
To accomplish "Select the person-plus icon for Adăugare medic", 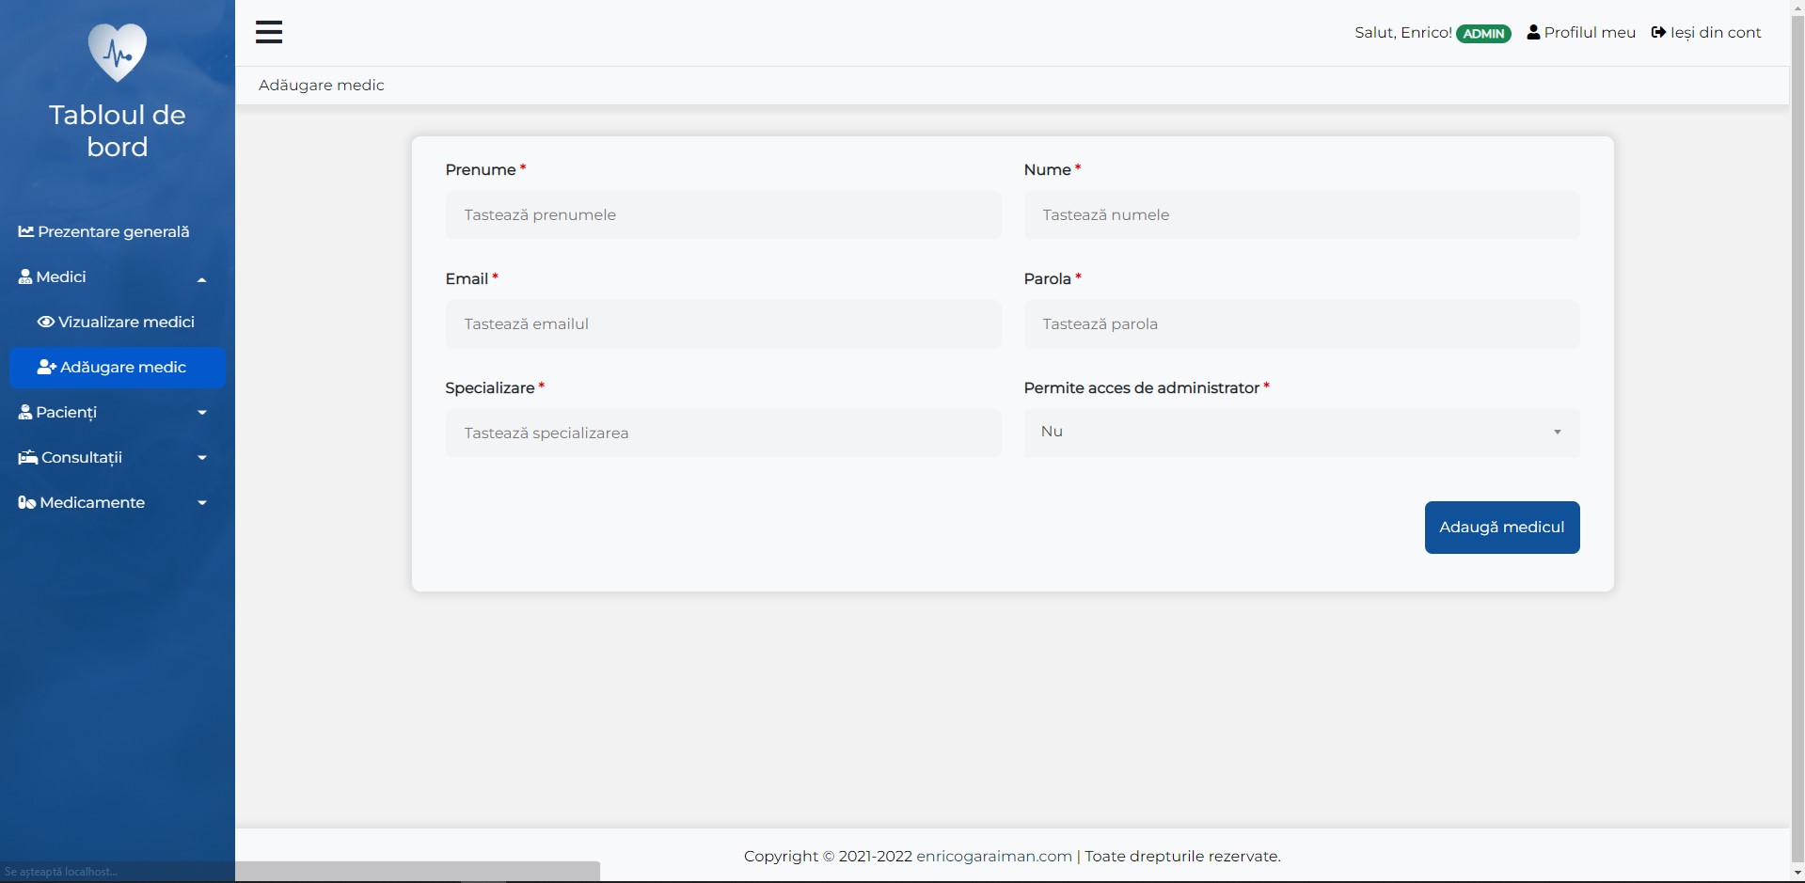I will [x=46, y=367].
